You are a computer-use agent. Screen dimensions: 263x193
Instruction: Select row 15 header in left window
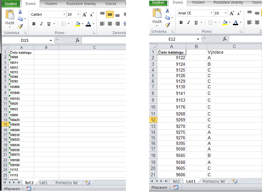click(5, 124)
